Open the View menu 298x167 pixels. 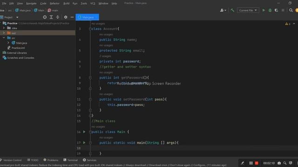click(x=20, y=3)
